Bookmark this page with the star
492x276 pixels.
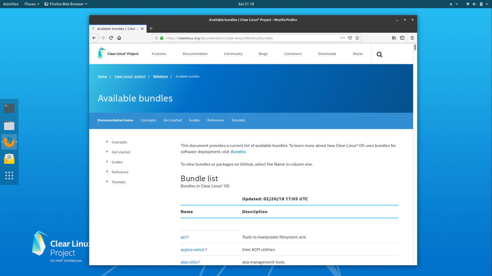pyautogui.click(x=357, y=38)
